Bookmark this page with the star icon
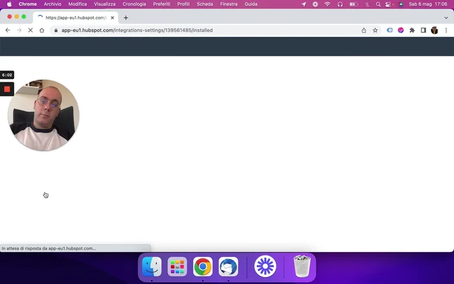Image resolution: width=454 pixels, height=284 pixels. (x=375, y=30)
